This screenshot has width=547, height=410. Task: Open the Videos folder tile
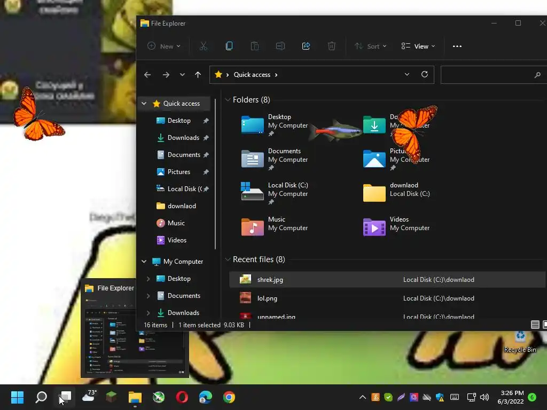coord(397,227)
